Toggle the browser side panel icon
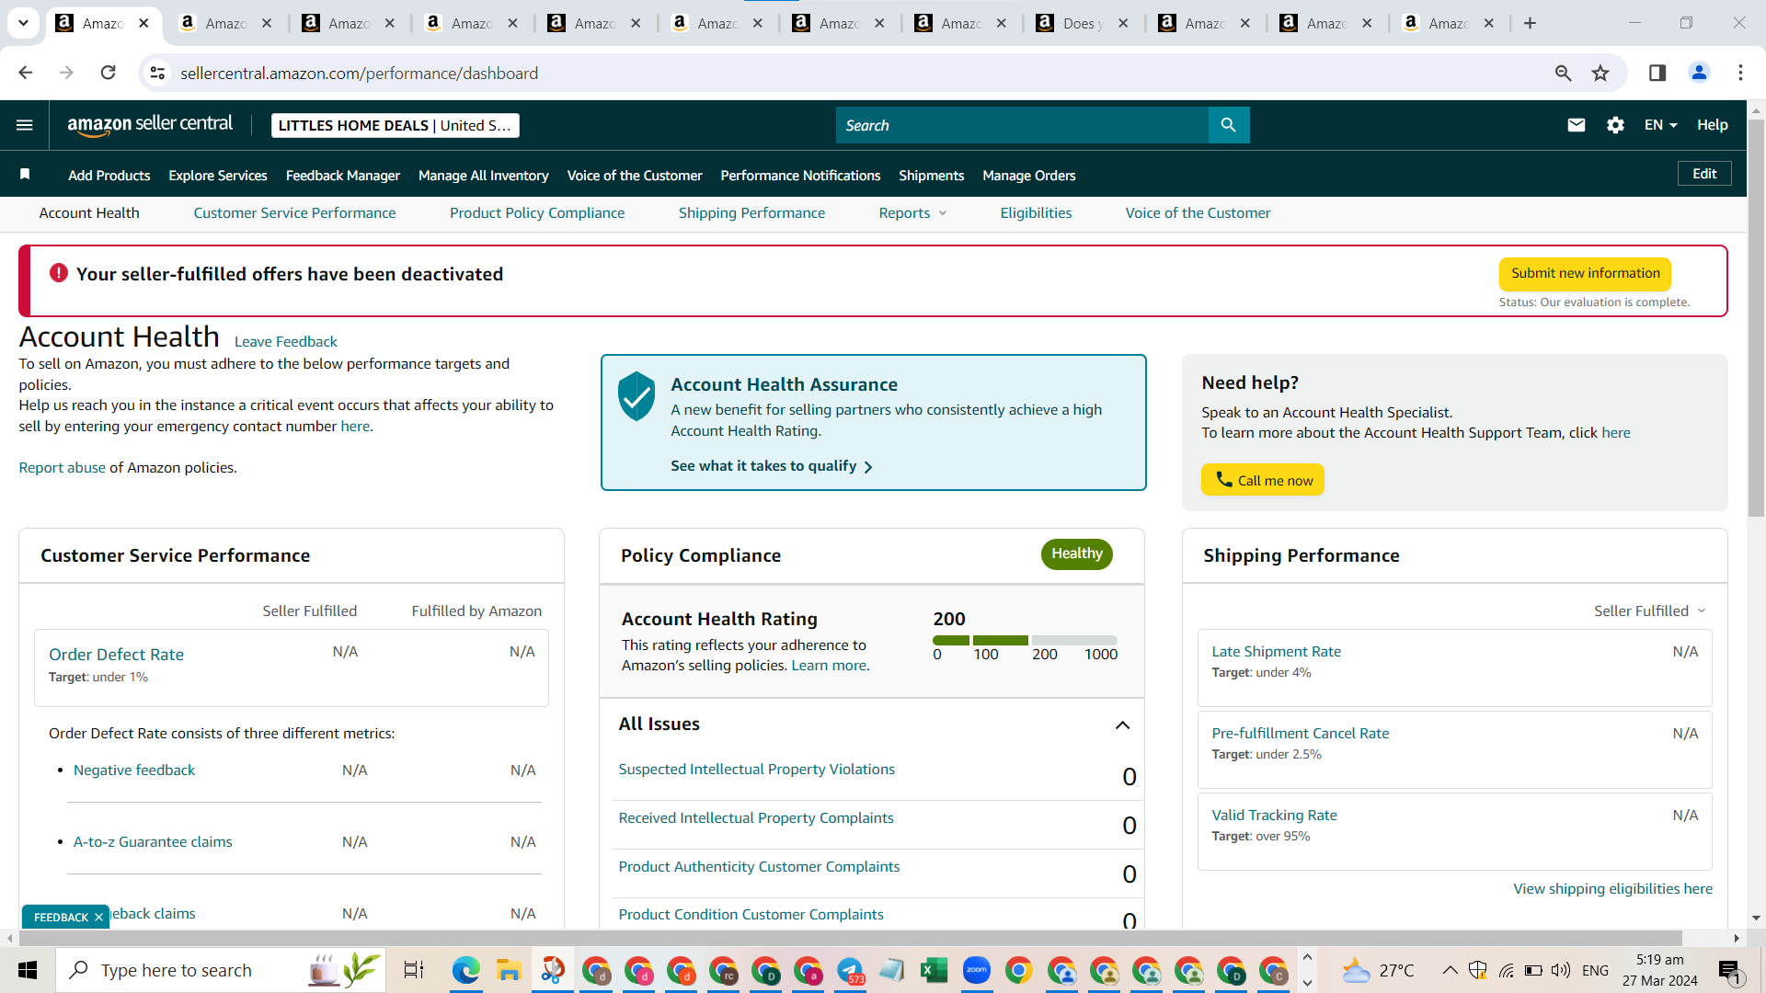1766x993 pixels. 1657,73
